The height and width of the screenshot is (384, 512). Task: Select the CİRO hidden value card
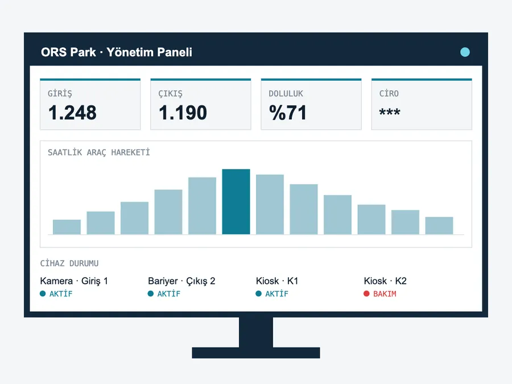coord(422,104)
